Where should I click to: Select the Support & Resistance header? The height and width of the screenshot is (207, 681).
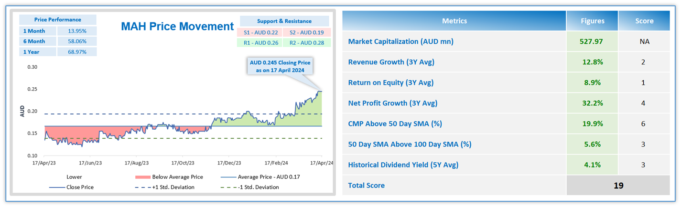tap(284, 21)
